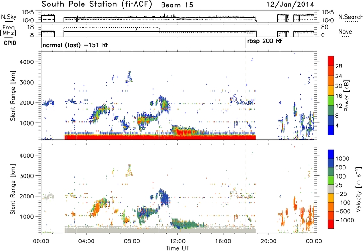The height and width of the screenshot is (251, 363).
Task: Click the '18' frequency axis value
Action: pyautogui.click(x=30, y=27)
